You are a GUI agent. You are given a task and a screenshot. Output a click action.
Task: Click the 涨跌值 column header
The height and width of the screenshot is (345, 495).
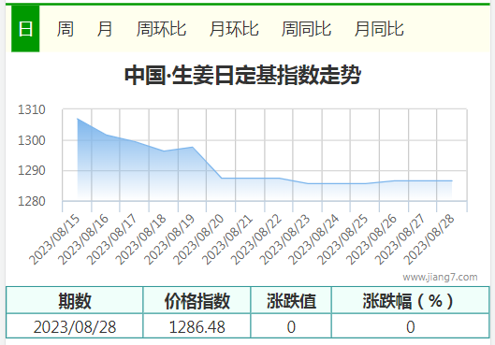coord(291,300)
